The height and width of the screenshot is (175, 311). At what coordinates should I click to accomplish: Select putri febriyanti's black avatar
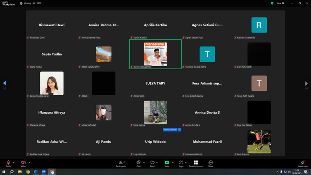[x=259, y=54]
